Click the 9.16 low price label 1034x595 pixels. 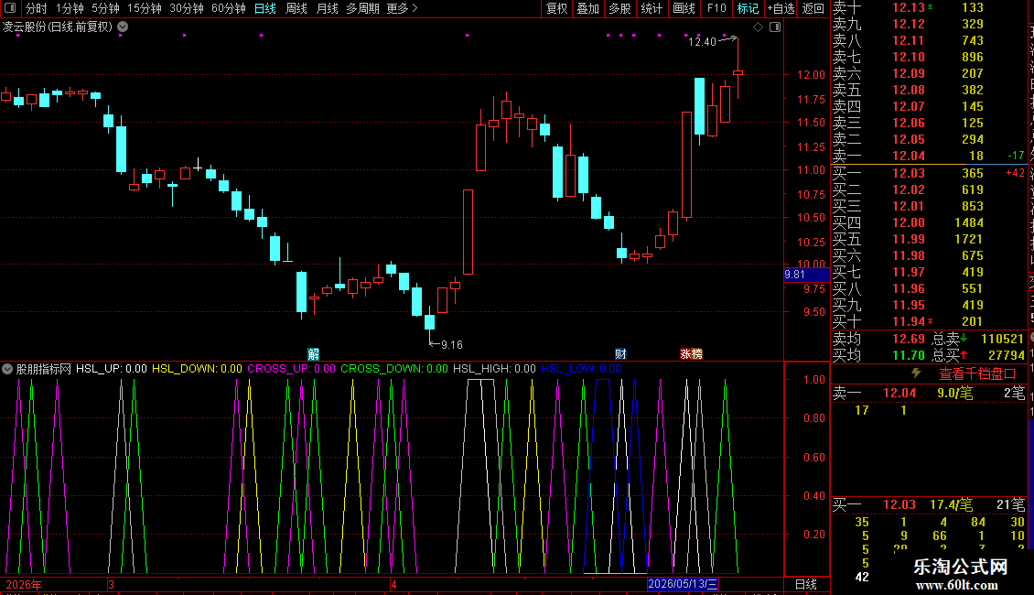(452, 345)
